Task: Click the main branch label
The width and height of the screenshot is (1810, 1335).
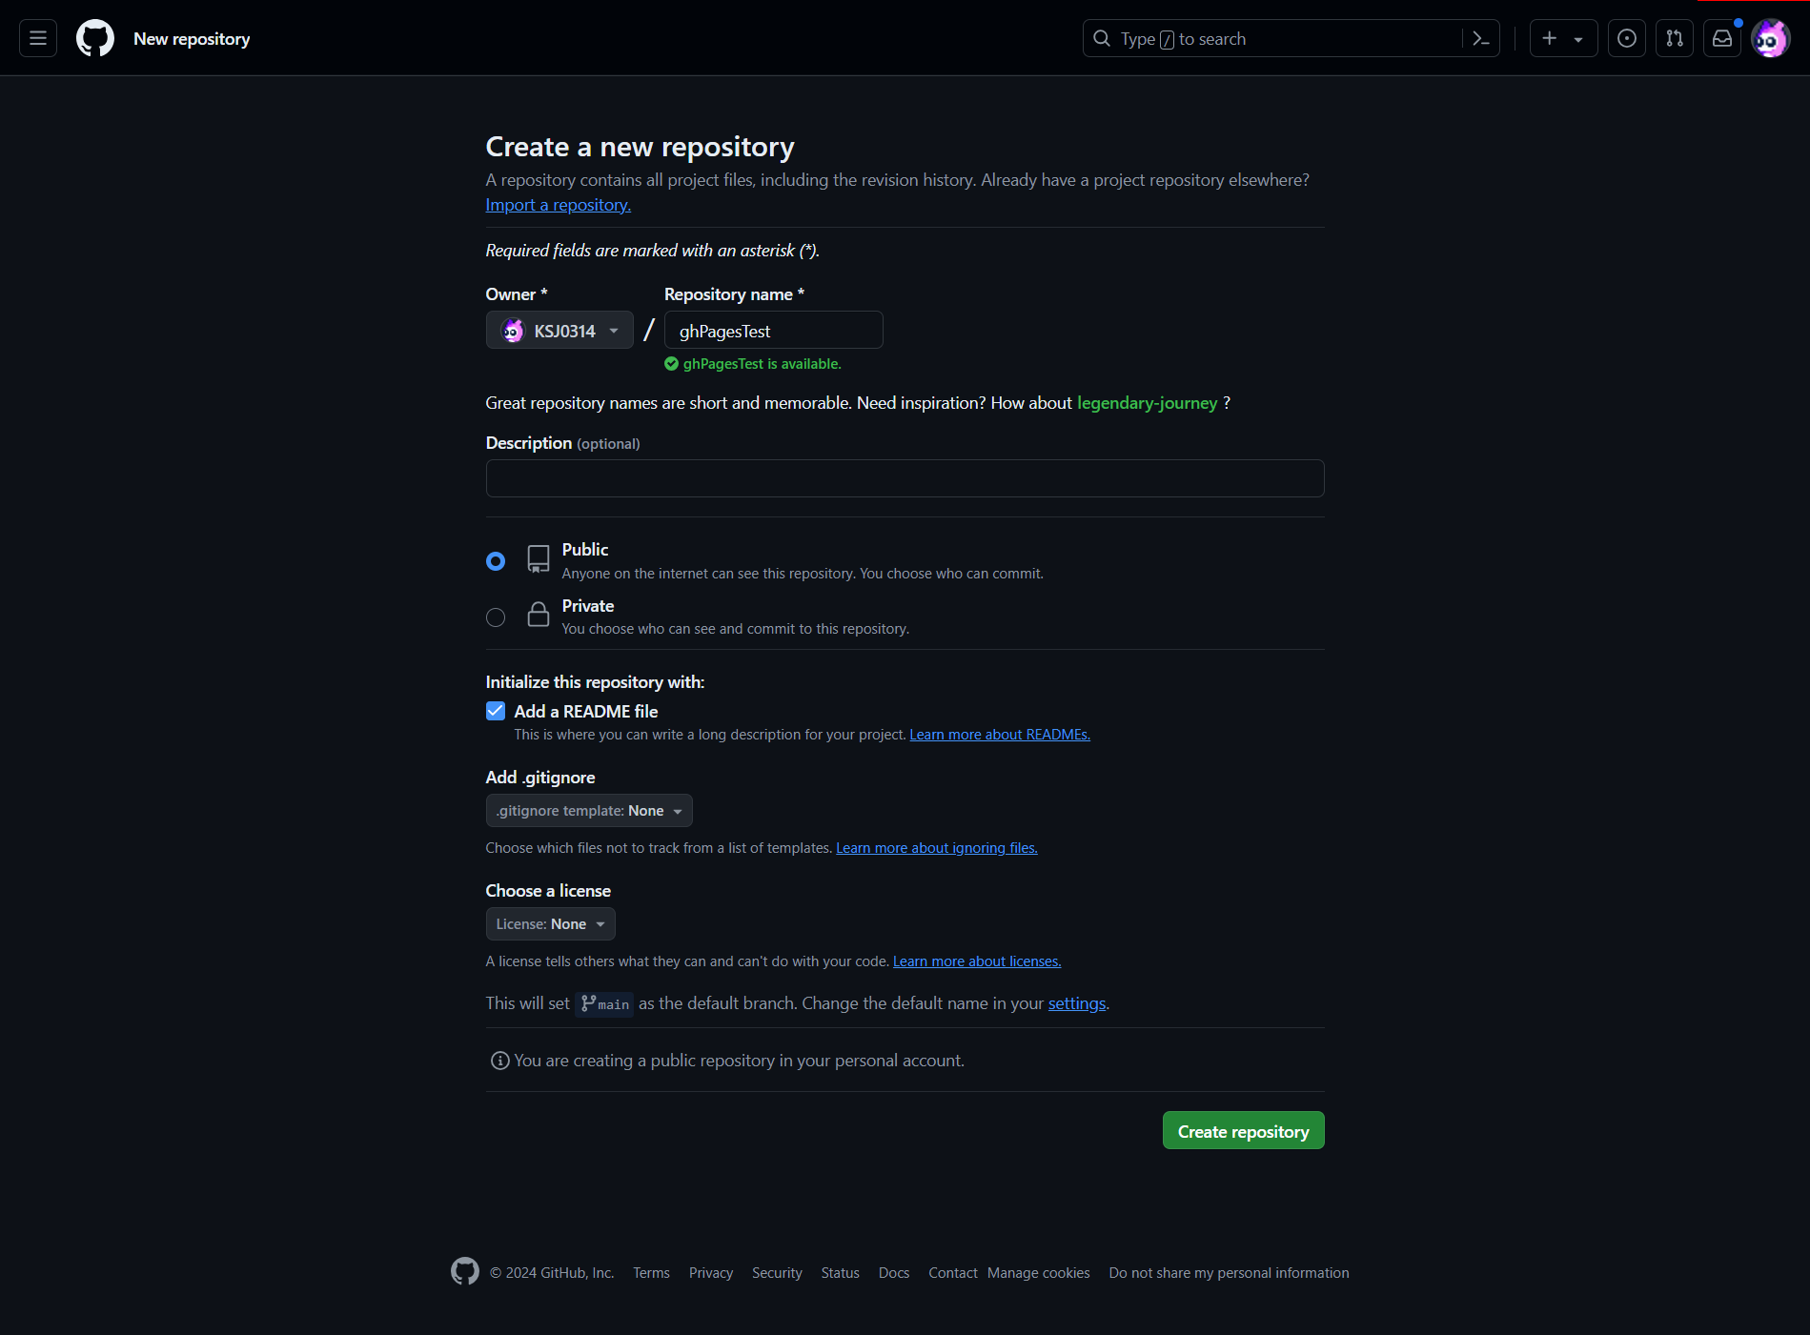Action: click(x=604, y=1004)
